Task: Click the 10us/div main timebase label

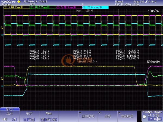Action: tap(153, 11)
